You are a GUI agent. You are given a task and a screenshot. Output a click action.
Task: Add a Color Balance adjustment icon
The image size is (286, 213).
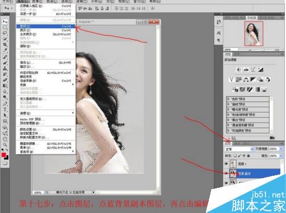tap(246, 80)
